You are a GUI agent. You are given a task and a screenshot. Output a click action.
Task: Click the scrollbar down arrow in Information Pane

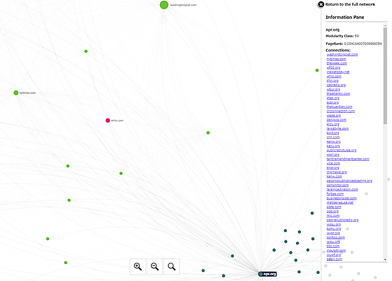(x=385, y=259)
